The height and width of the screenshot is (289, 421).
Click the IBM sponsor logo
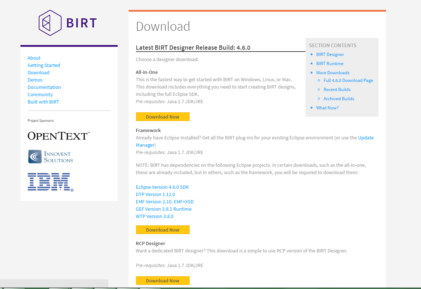50,181
